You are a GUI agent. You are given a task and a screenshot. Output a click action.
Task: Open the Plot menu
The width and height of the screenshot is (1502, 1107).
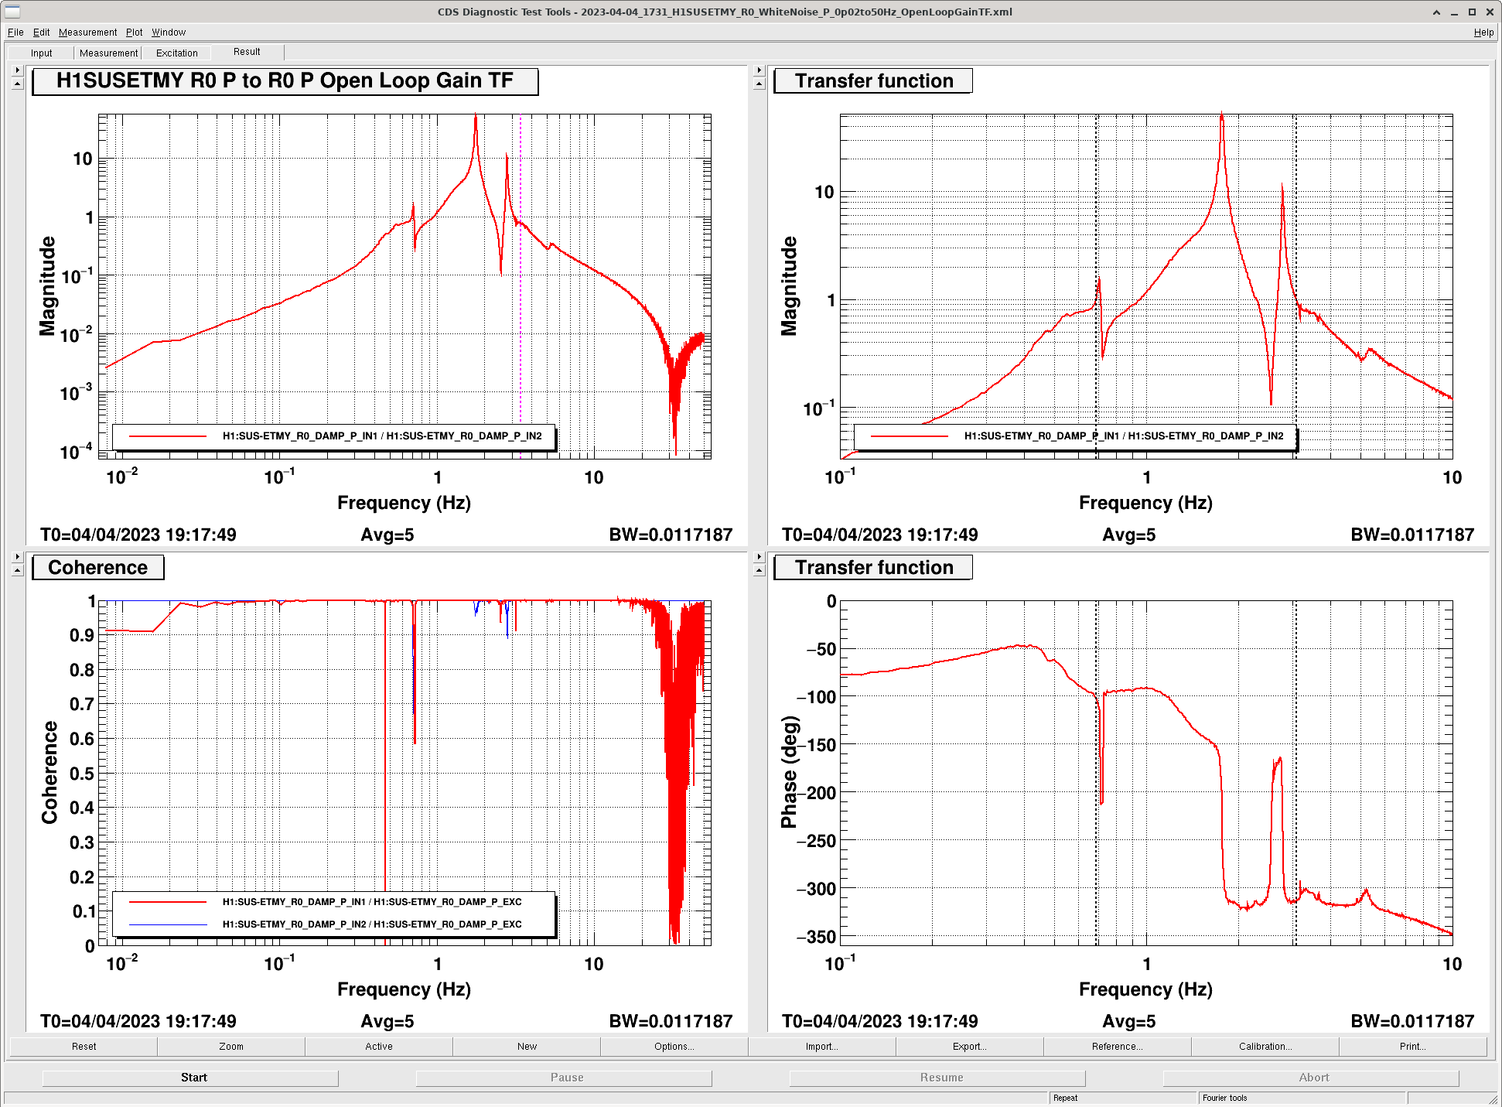pos(134,32)
